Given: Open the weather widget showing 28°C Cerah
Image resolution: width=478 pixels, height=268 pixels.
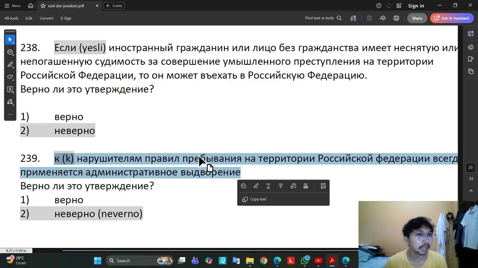Looking at the screenshot, I should [x=16, y=260].
